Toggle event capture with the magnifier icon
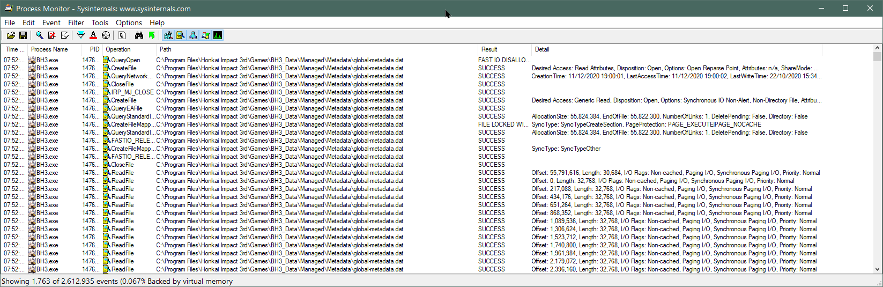Viewport: 883px width, 287px height. (x=40, y=35)
